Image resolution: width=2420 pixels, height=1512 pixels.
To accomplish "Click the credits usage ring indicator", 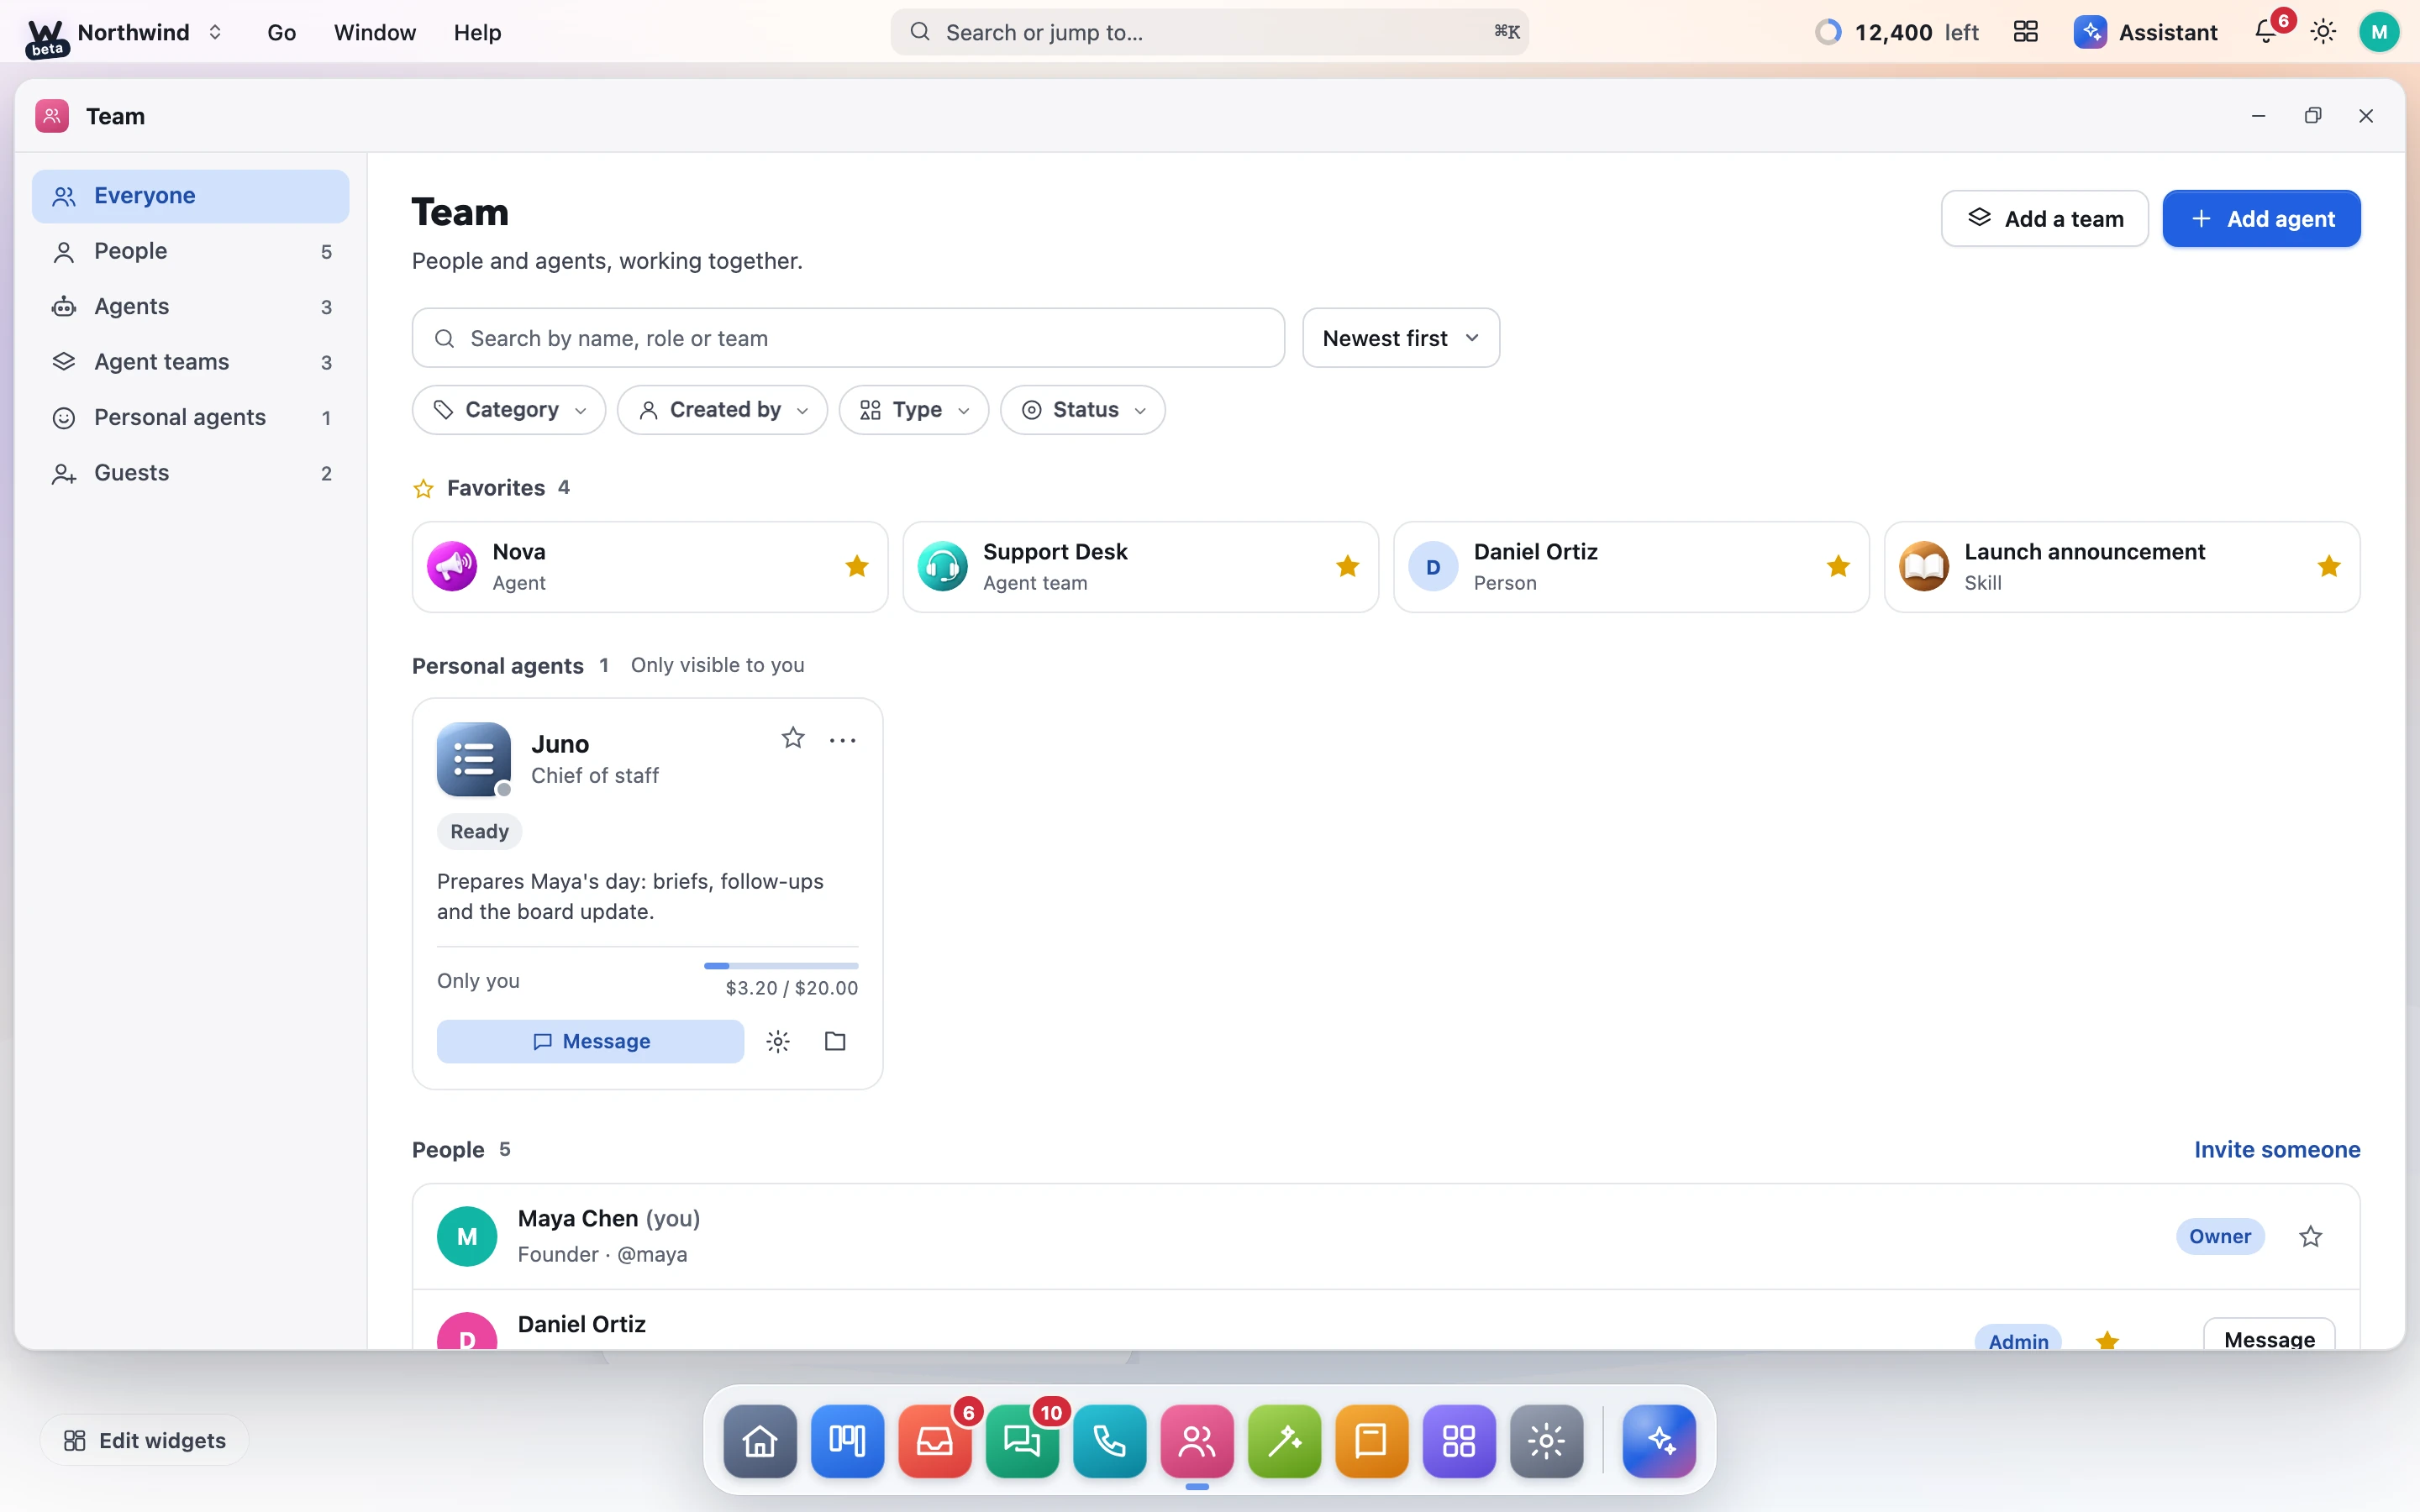I will (x=1827, y=32).
